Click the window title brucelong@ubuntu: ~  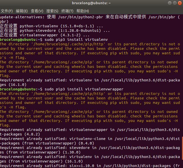(91, 3)
